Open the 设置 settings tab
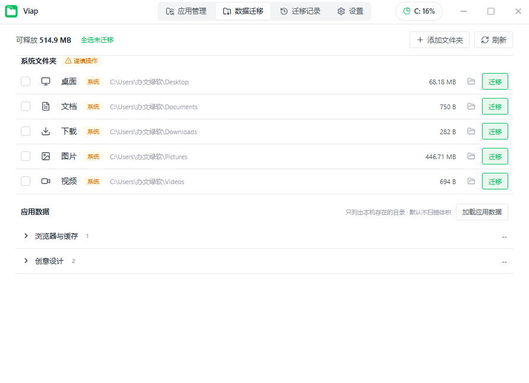Viewport: 529px width, 383px height. click(350, 11)
